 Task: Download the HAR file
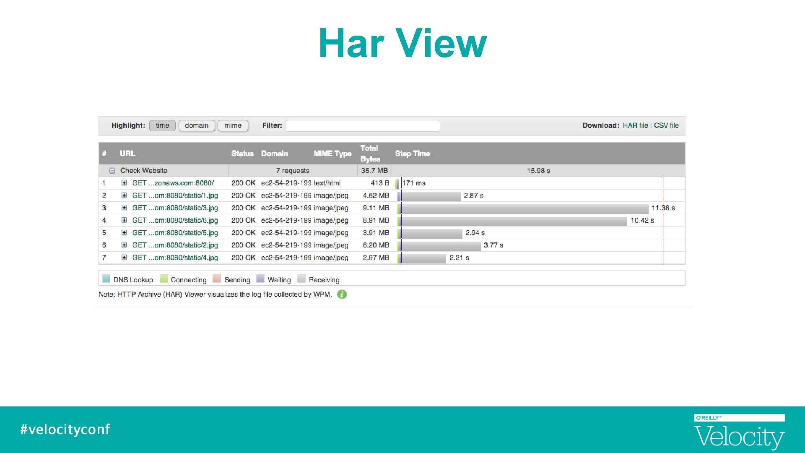(x=635, y=125)
